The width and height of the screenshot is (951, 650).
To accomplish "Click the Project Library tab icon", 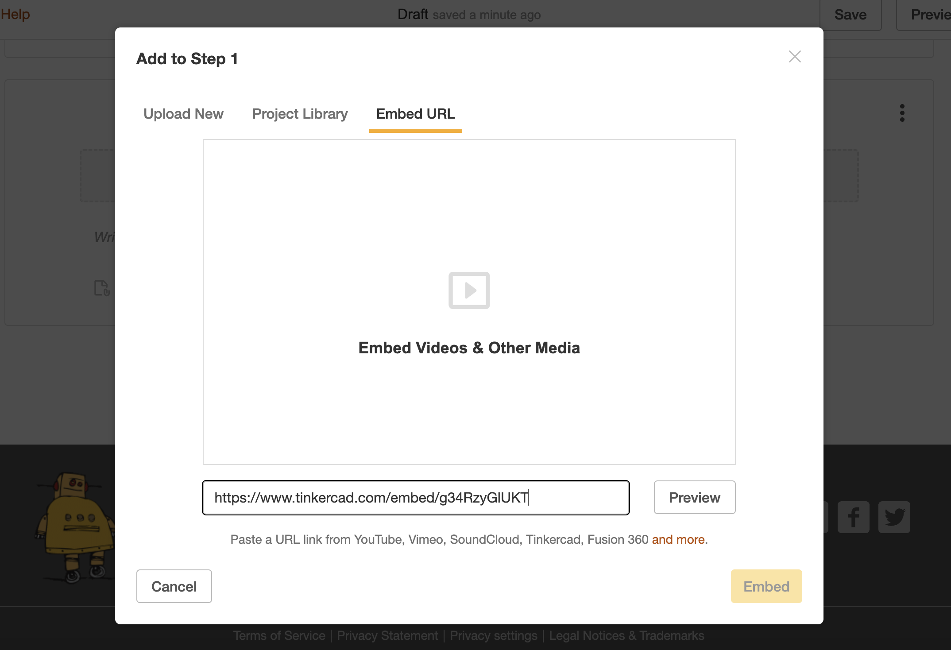I will tap(299, 113).
